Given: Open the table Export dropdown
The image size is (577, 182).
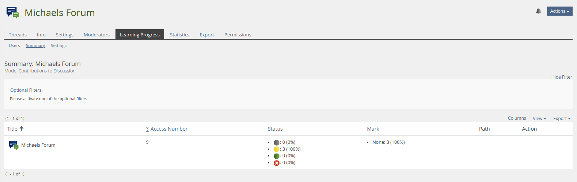Looking at the screenshot, I should [562, 119].
